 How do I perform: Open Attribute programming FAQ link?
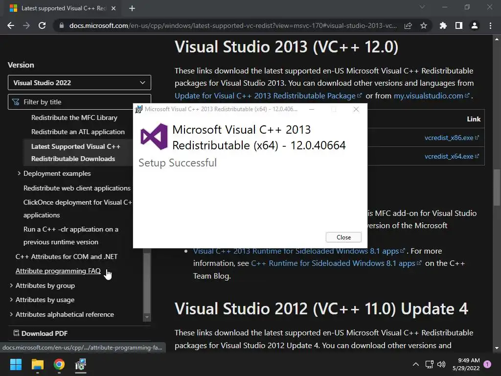[58, 271]
